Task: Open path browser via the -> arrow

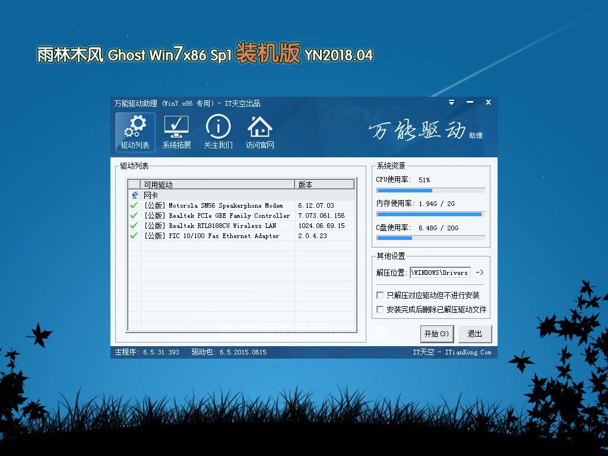Action: tap(480, 272)
